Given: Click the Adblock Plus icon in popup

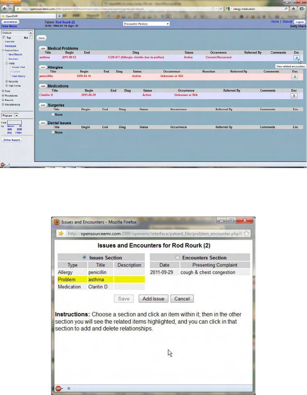Looking at the screenshot, I should pos(58,389).
